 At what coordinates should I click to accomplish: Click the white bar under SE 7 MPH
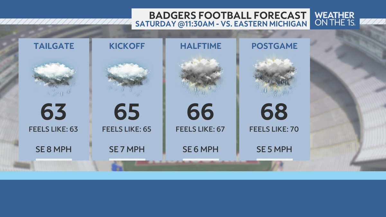(x=127, y=159)
